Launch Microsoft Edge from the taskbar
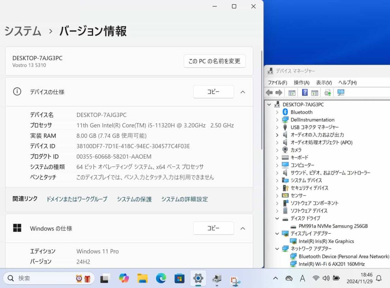390x288 pixels. 161,278
